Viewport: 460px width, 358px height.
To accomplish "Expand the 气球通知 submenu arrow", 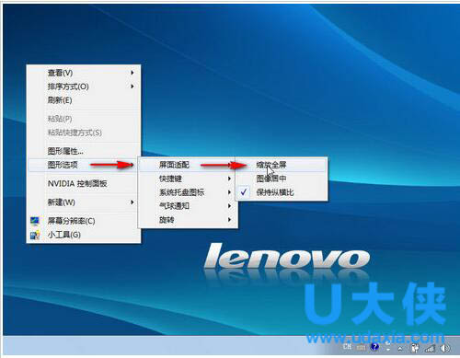I will (229, 206).
